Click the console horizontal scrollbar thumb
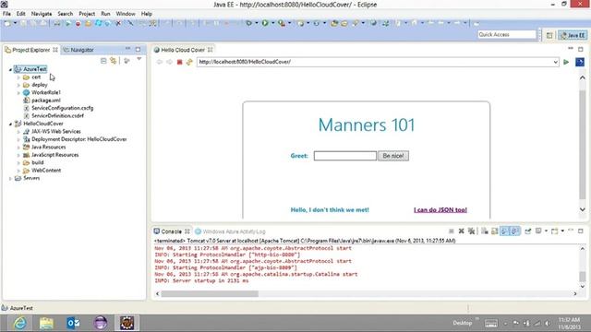Viewport: 591px width, 332px height. [x=210, y=294]
